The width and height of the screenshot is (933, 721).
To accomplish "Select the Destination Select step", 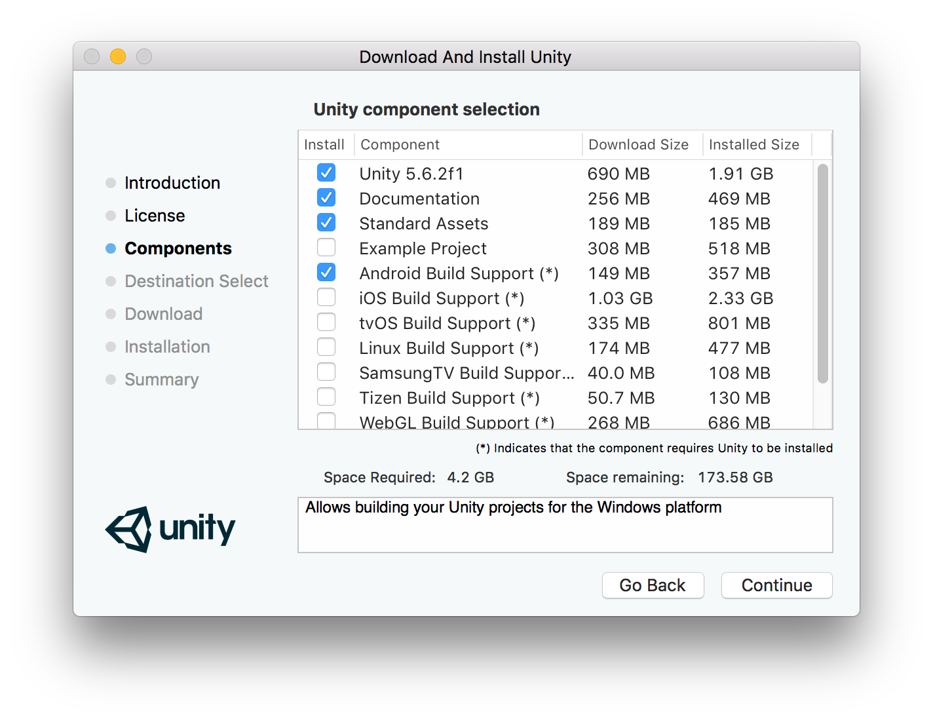I will 197,281.
